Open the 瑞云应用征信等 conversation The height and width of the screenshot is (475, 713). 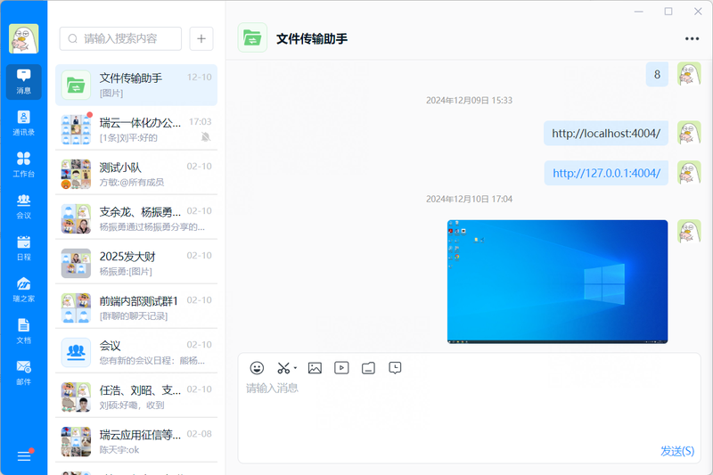136,441
